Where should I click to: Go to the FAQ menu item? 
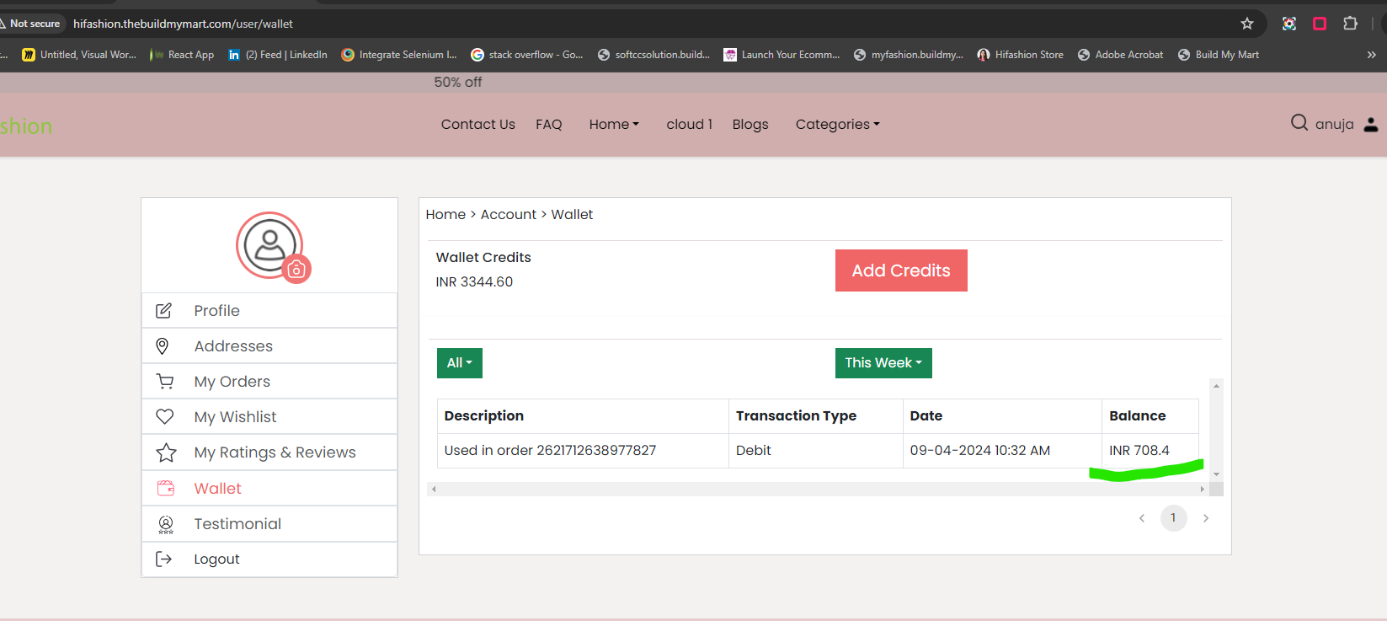point(548,124)
